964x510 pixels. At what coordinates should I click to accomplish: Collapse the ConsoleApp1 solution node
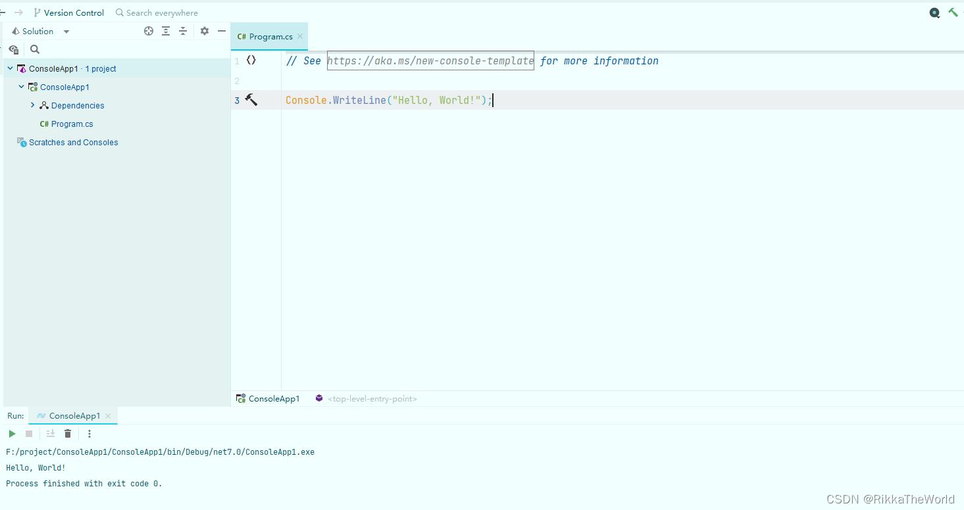point(10,68)
